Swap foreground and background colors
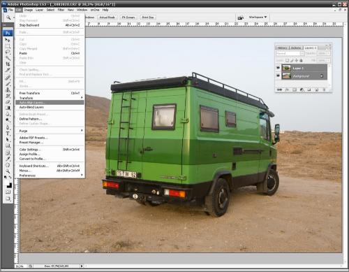 tap(10, 178)
